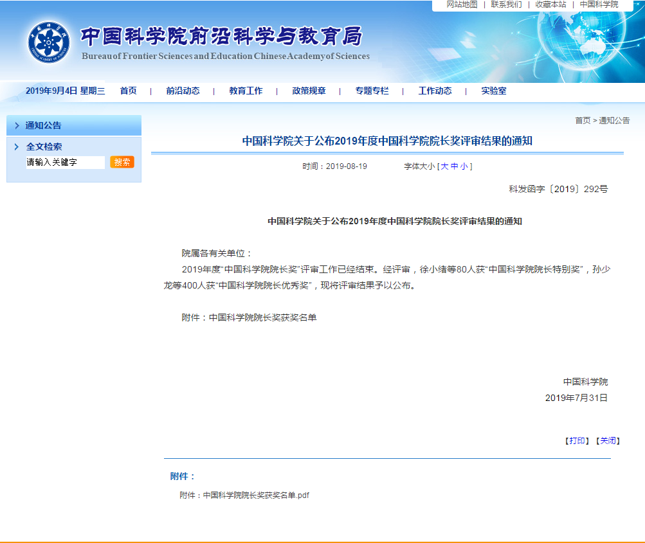
Task: Go to 教育工作 section
Action: [246, 91]
